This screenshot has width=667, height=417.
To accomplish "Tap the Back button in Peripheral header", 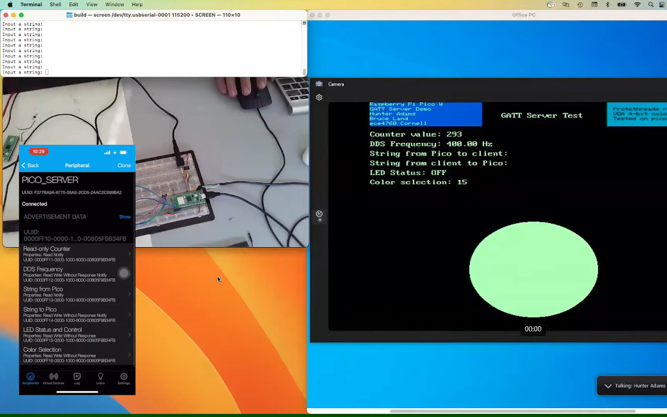I will (x=30, y=165).
